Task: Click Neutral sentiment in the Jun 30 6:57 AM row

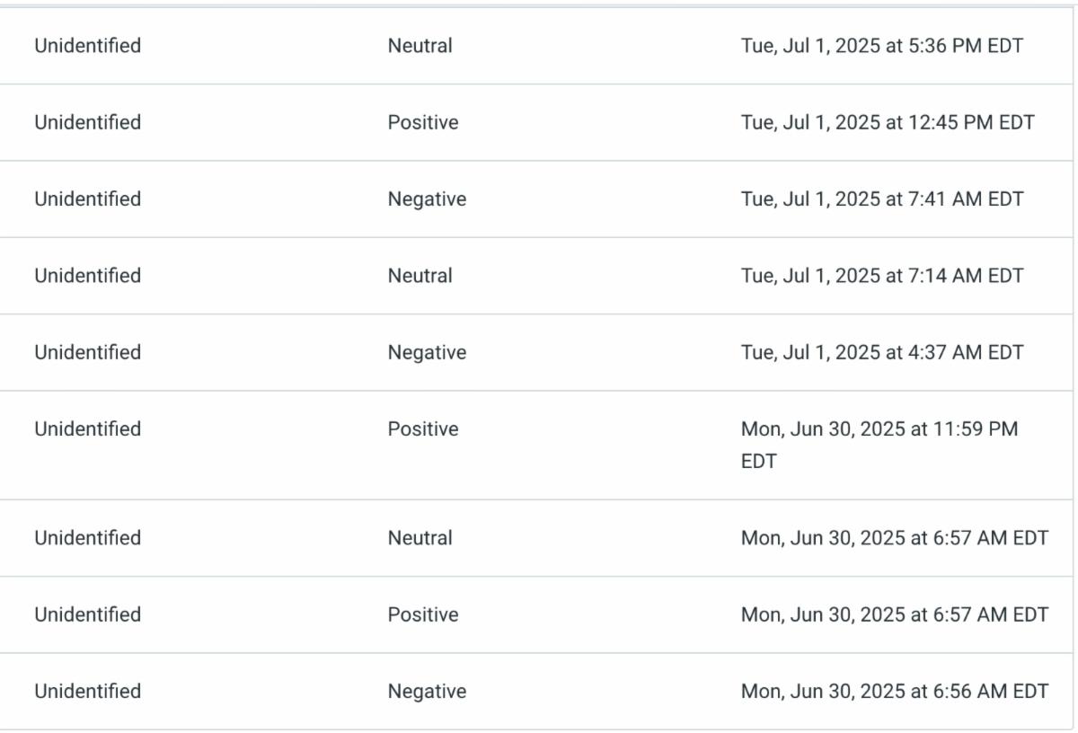Action: [x=420, y=538]
